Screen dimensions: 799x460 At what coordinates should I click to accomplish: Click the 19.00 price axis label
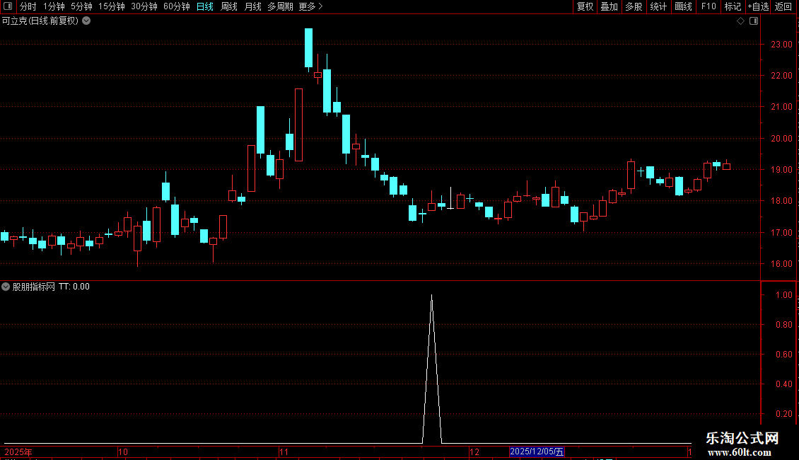point(781,170)
